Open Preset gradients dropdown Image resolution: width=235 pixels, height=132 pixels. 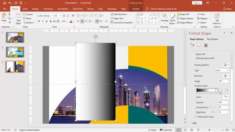coord(226,65)
